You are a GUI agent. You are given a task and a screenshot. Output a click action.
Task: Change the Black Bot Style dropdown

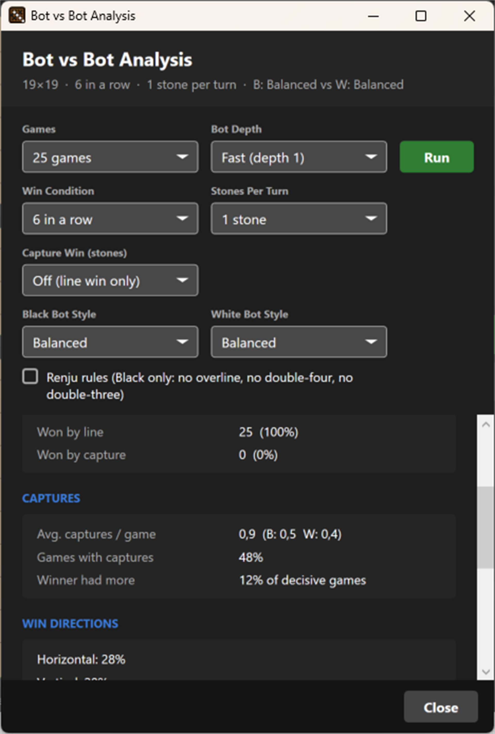110,342
